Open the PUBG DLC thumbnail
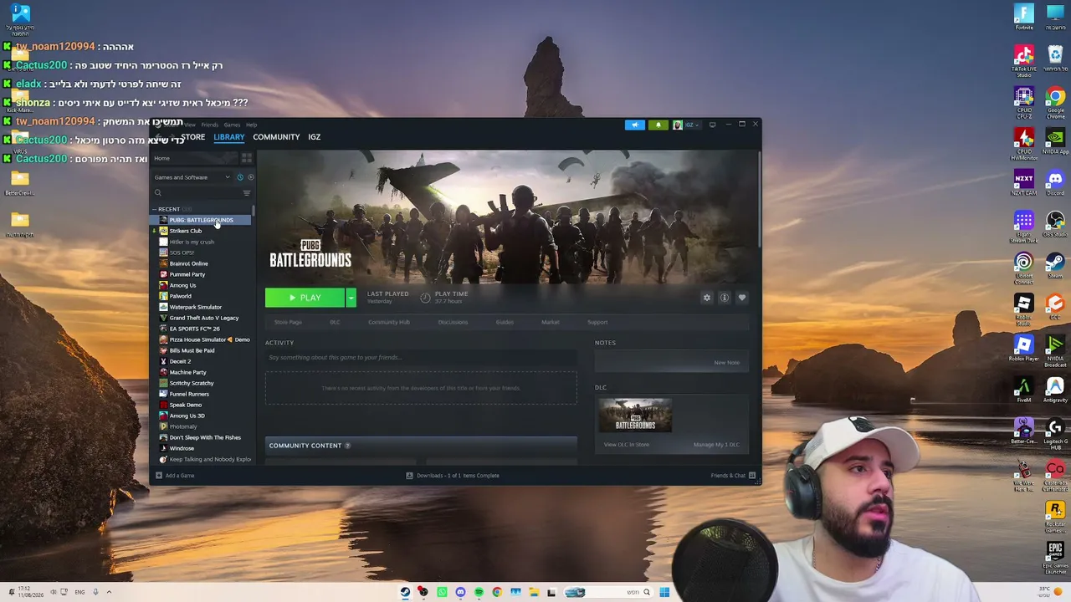 (x=635, y=416)
